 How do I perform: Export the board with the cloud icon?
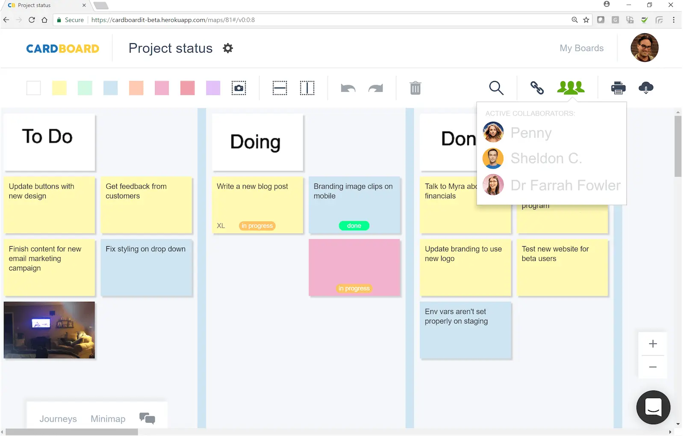point(646,88)
